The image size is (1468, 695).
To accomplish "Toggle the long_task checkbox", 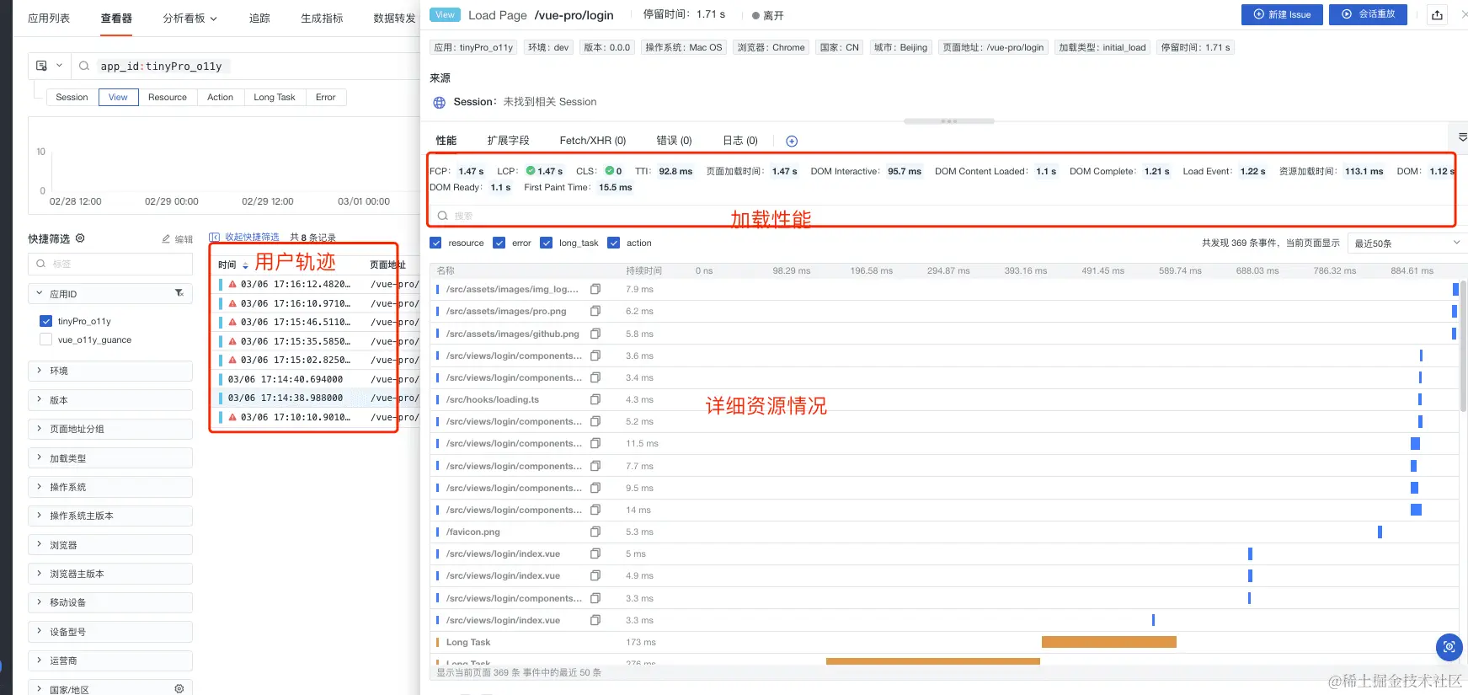I will (546, 243).
